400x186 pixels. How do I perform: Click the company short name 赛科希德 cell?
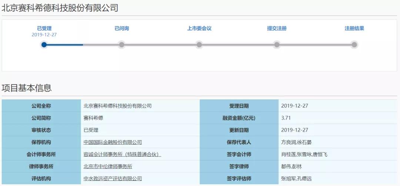93,118
